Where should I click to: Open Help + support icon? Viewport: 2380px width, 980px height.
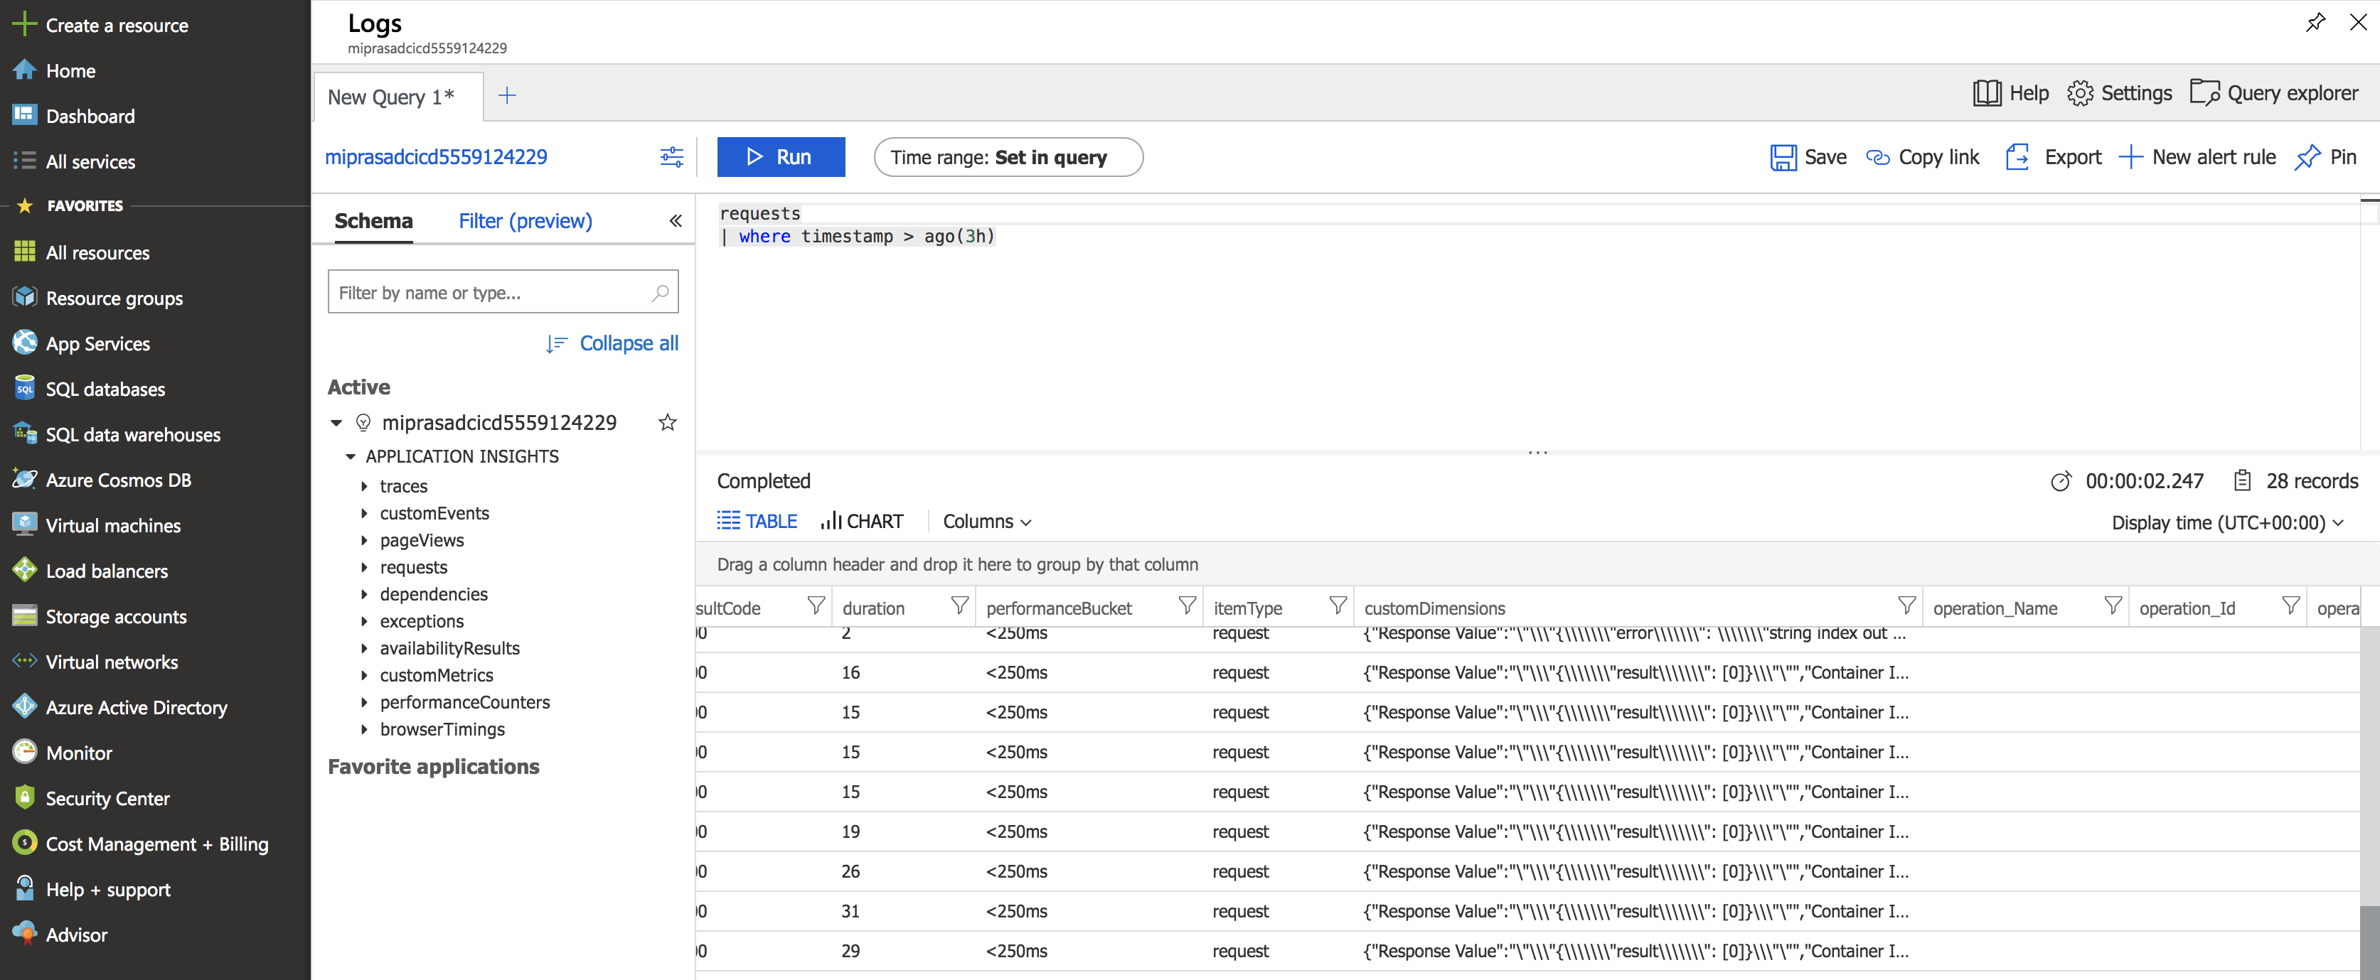(24, 888)
